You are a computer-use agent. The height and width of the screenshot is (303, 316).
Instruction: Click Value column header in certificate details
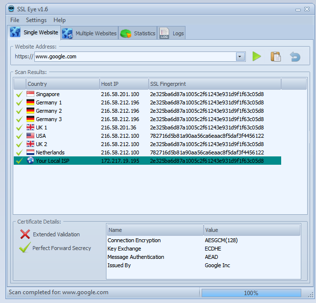tap(252, 230)
